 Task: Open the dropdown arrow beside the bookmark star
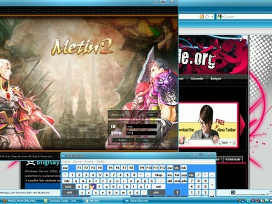point(212,17)
